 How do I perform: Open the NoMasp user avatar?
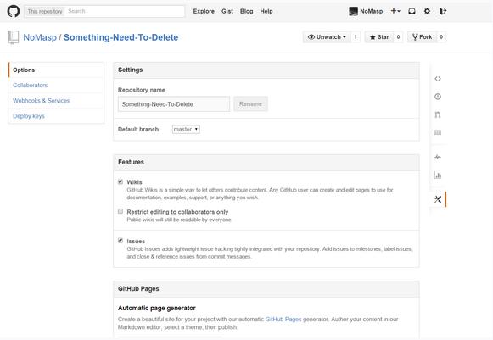coord(353,11)
